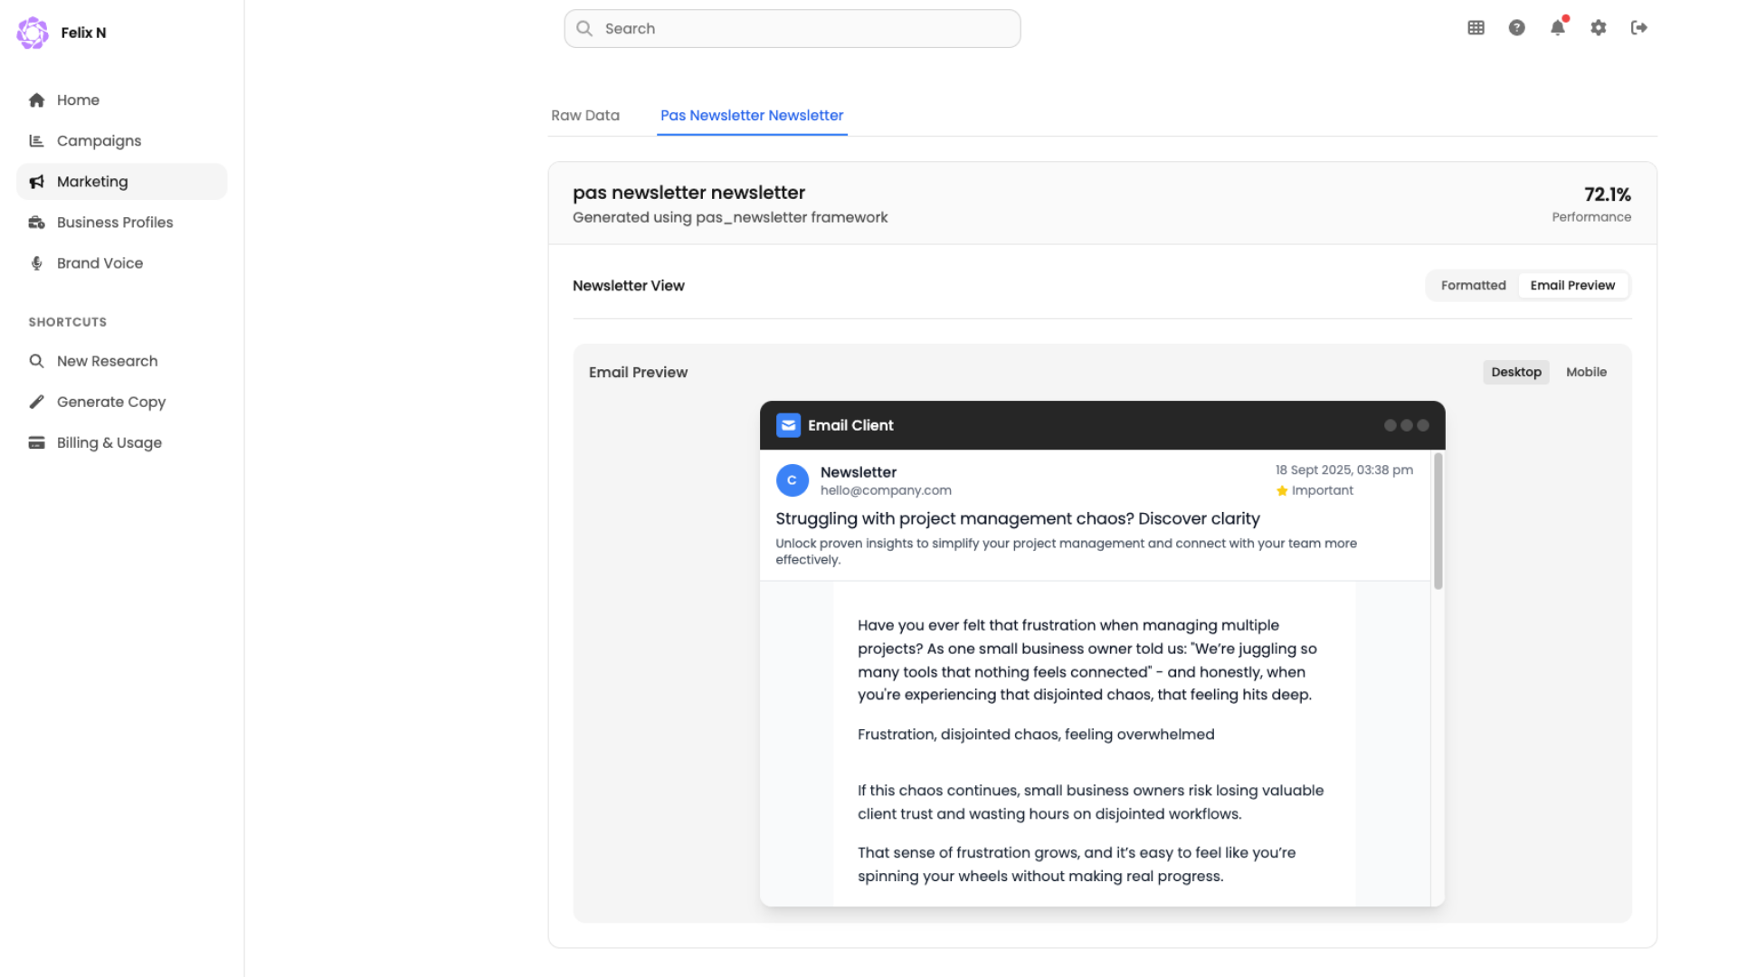Viewport: 1737px width, 977px height.
Task: Click the Brand Voice microphone icon
Action: click(37, 263)
